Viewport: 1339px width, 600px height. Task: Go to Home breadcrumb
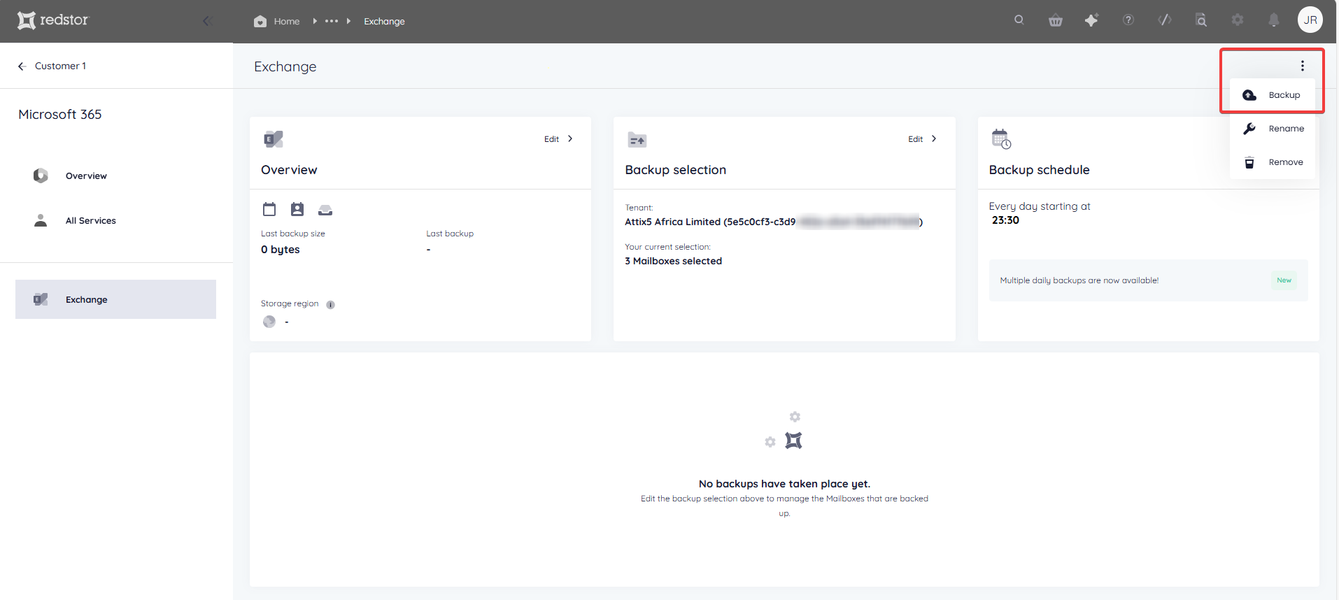tap(277, 21)
